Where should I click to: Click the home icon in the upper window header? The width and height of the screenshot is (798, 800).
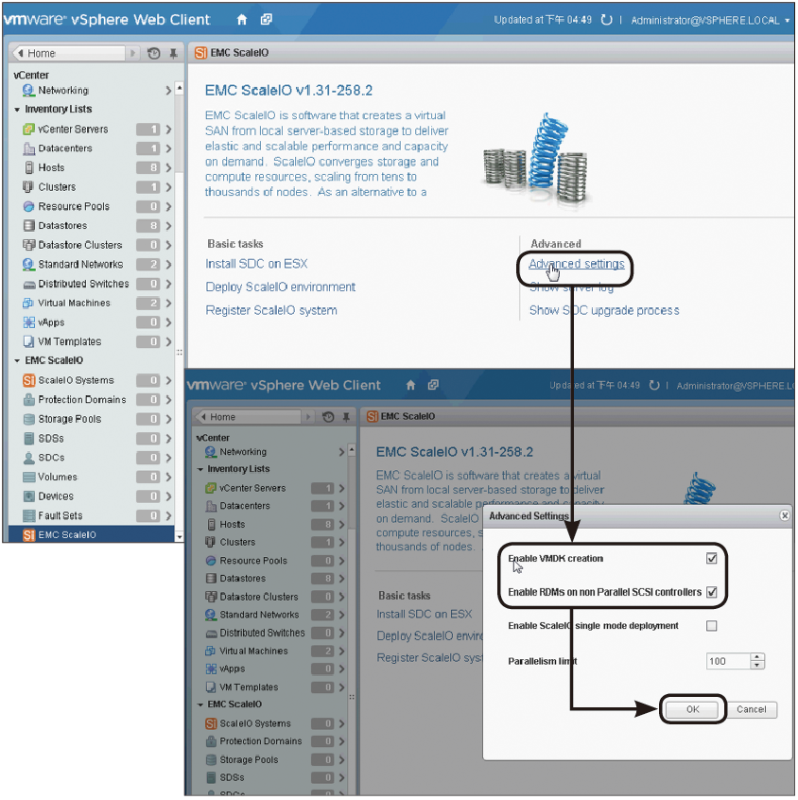[242, 20]
